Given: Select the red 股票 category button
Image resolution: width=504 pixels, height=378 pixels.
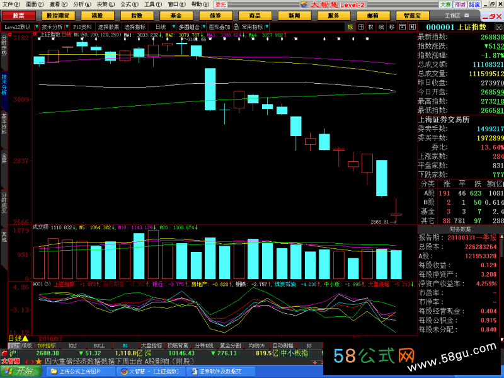Looking at the screenshot, I should coord(19,15).
